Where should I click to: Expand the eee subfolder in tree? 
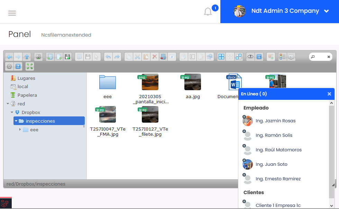[20, 130]
